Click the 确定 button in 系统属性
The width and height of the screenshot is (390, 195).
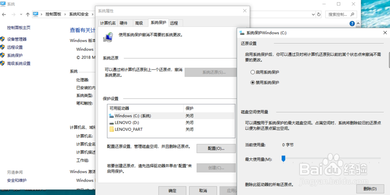172,191
